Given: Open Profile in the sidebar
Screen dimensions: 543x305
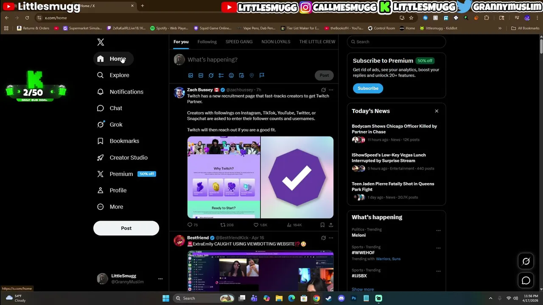Looking at the screenshot, I should pyautogui.click(x=112, y=190).
